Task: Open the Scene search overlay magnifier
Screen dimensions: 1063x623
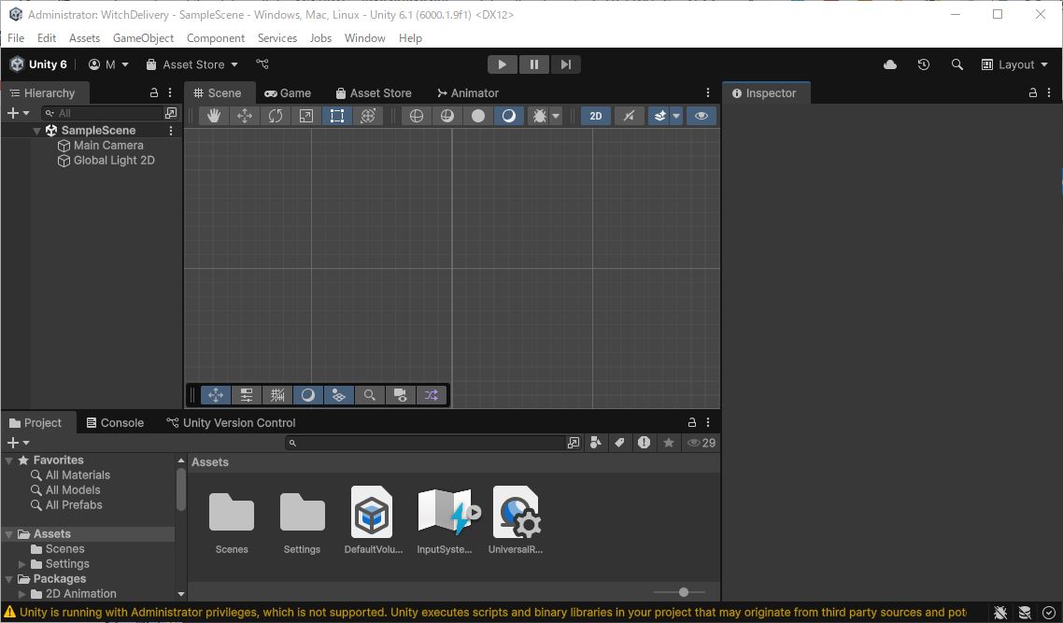Action: click(370, 394)
